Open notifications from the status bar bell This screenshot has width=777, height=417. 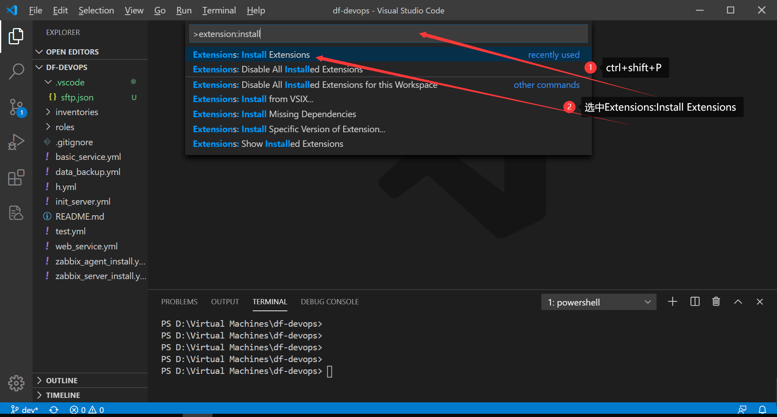762,409
